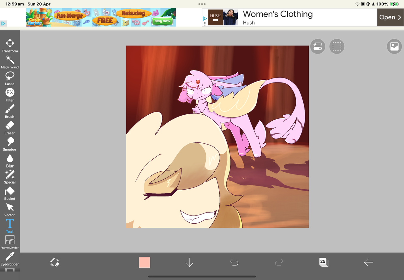404x280 pixels.
Task: Open the current color swatch
Action: point(145,262)
